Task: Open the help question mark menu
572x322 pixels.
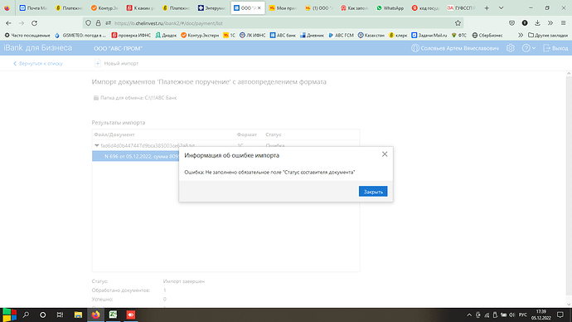Action: (x=528, y=48)
